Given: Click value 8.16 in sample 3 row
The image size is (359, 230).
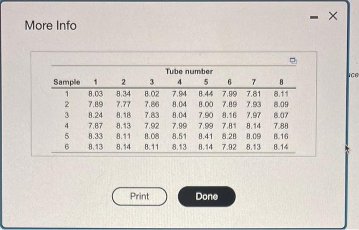Looking at the screenshot, I should tap(229, 115).
